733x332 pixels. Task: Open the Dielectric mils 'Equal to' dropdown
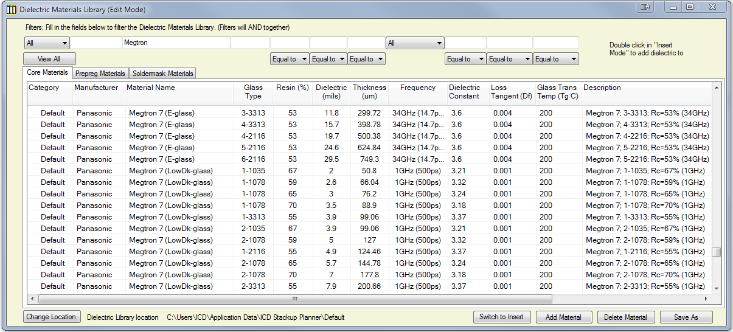click(x=328, y=59)
